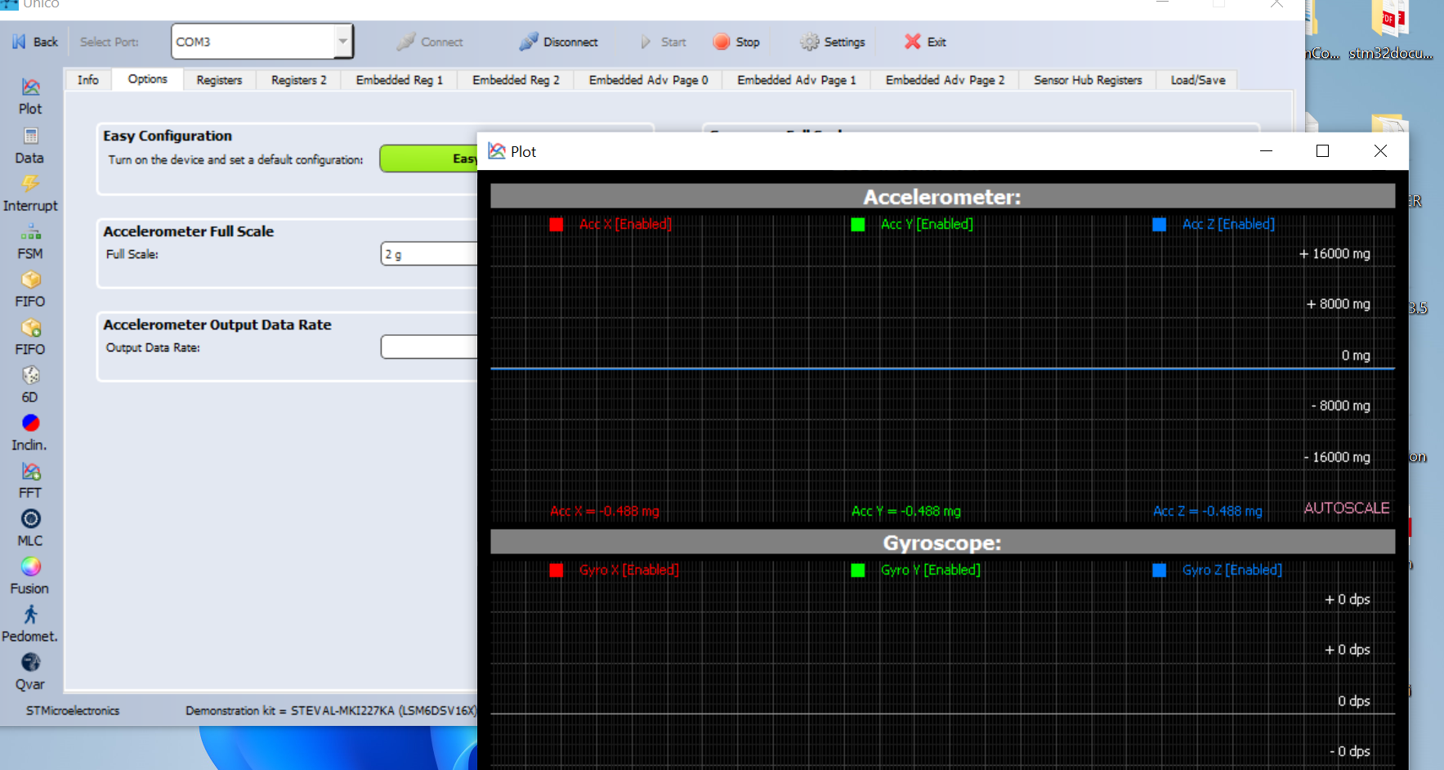Open the COM port selection dropdown

(x=343, y=41)
